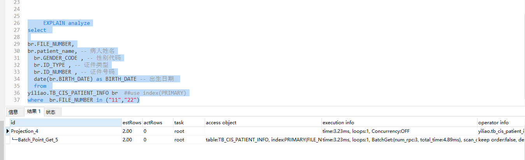Click the actRows column header
The width and height of the screenshot is (525, 160).
pyautogui.click(x=153, y=122)
